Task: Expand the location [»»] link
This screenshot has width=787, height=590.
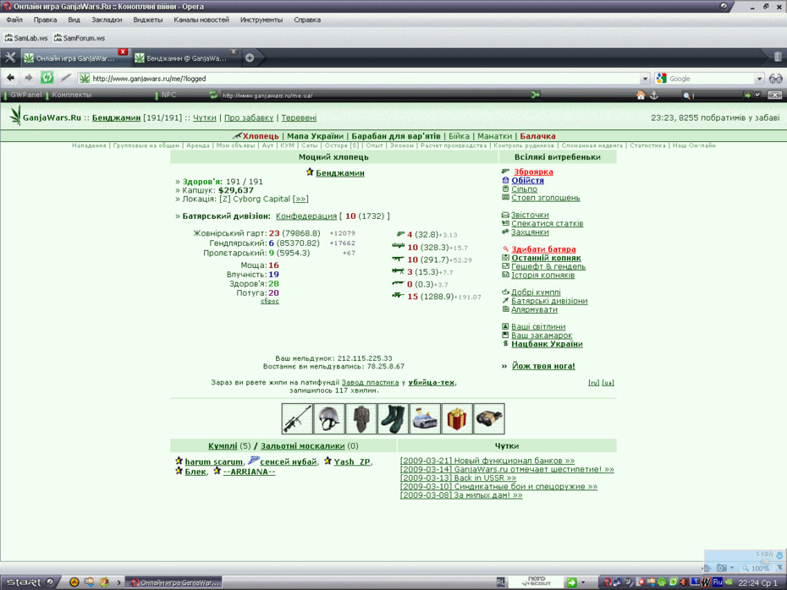Action: (300, 199)
